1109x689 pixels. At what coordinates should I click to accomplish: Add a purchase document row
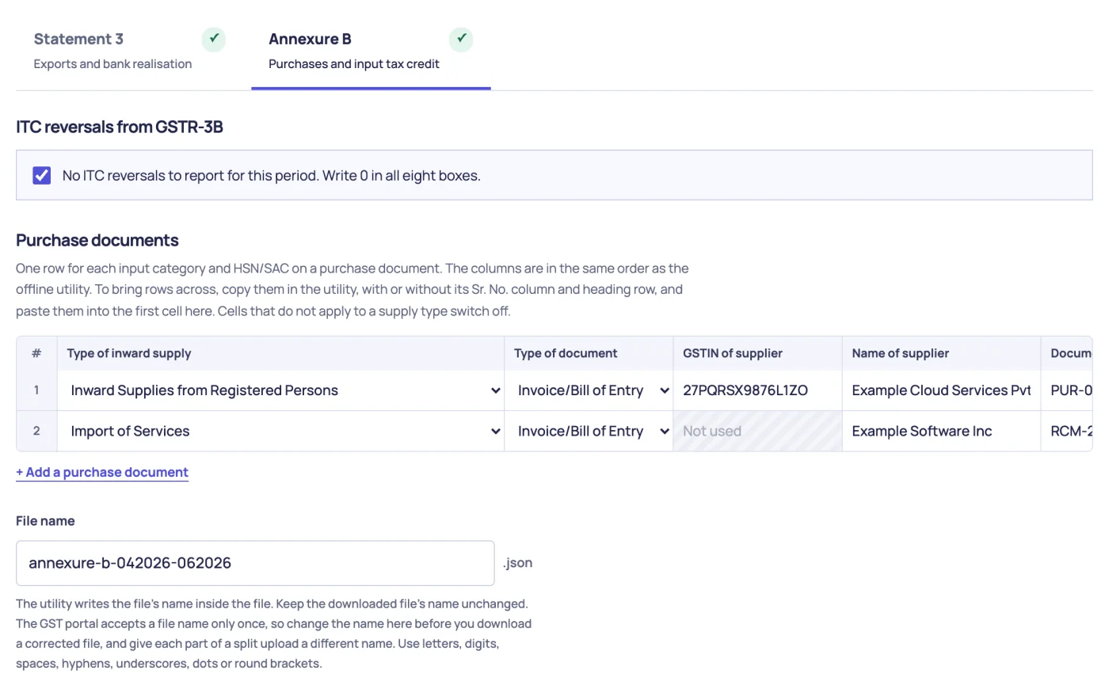(102, 472)
